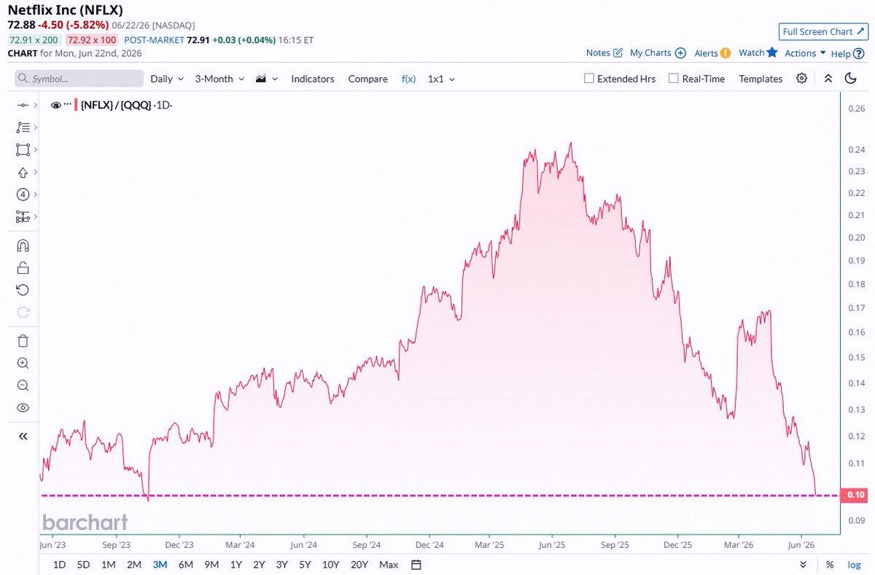Switch to dark mode moon icon
The width and height of the screenshot is (875, 575).
(850, 79)
